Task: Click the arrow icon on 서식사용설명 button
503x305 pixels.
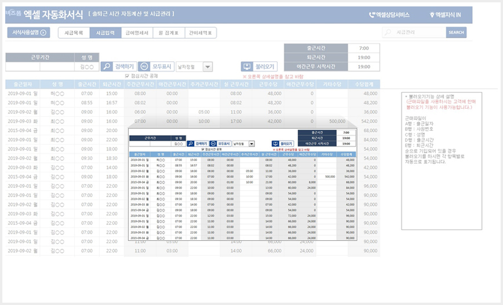Action: [43, 32]
